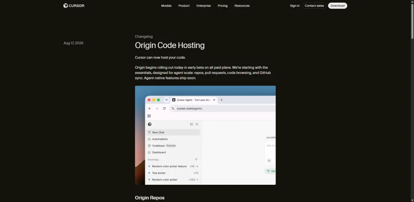Click the Sign in link
Screen dimensions: 414x202
click(295, 6)
